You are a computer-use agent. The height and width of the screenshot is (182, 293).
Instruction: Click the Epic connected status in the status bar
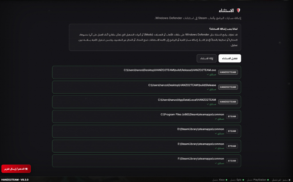pyautogui.click(x=237, y=180)
